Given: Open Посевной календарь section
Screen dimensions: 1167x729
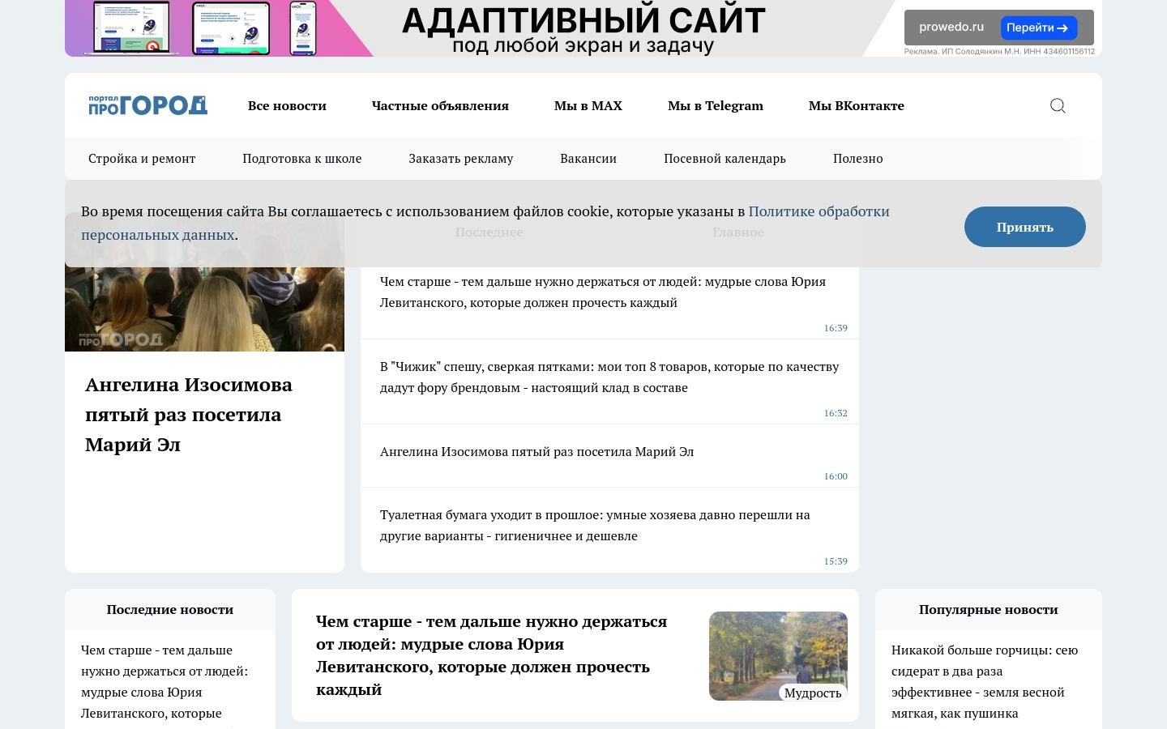Looking at the screenshot, I should coord(725,159).
